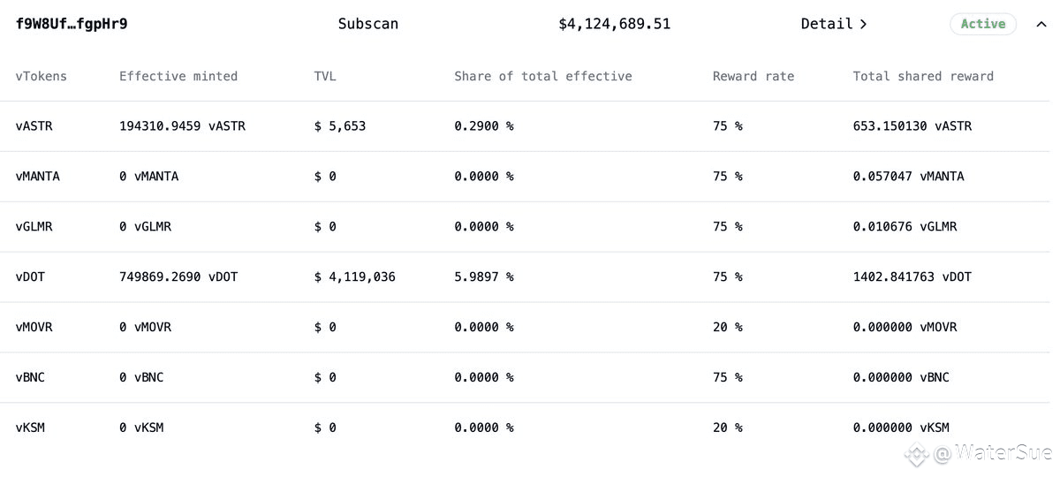
Task: Click the $4,124,689.51 total value
Action: 614,25
